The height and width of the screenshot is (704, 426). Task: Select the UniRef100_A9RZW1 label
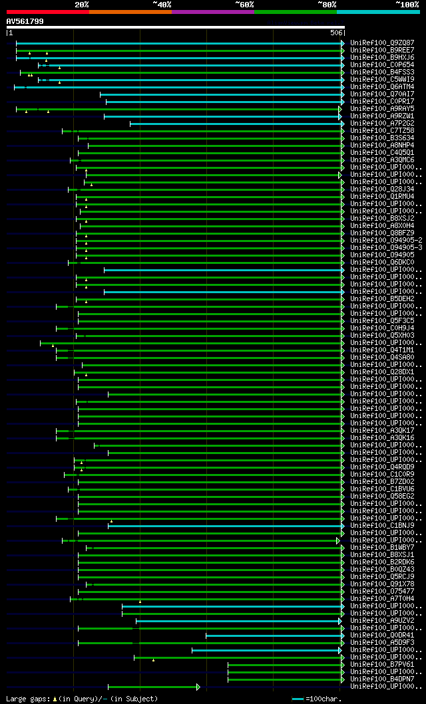click(x=383, y=116)
